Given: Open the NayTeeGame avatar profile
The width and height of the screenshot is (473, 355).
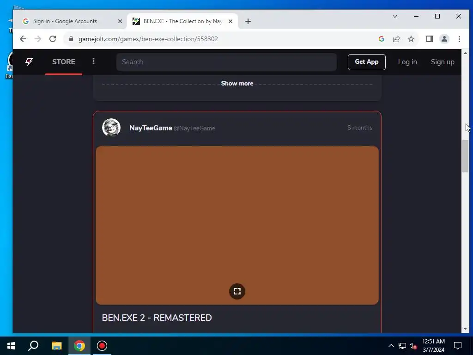Looking at the screenshot, I should tap(111, 128).
